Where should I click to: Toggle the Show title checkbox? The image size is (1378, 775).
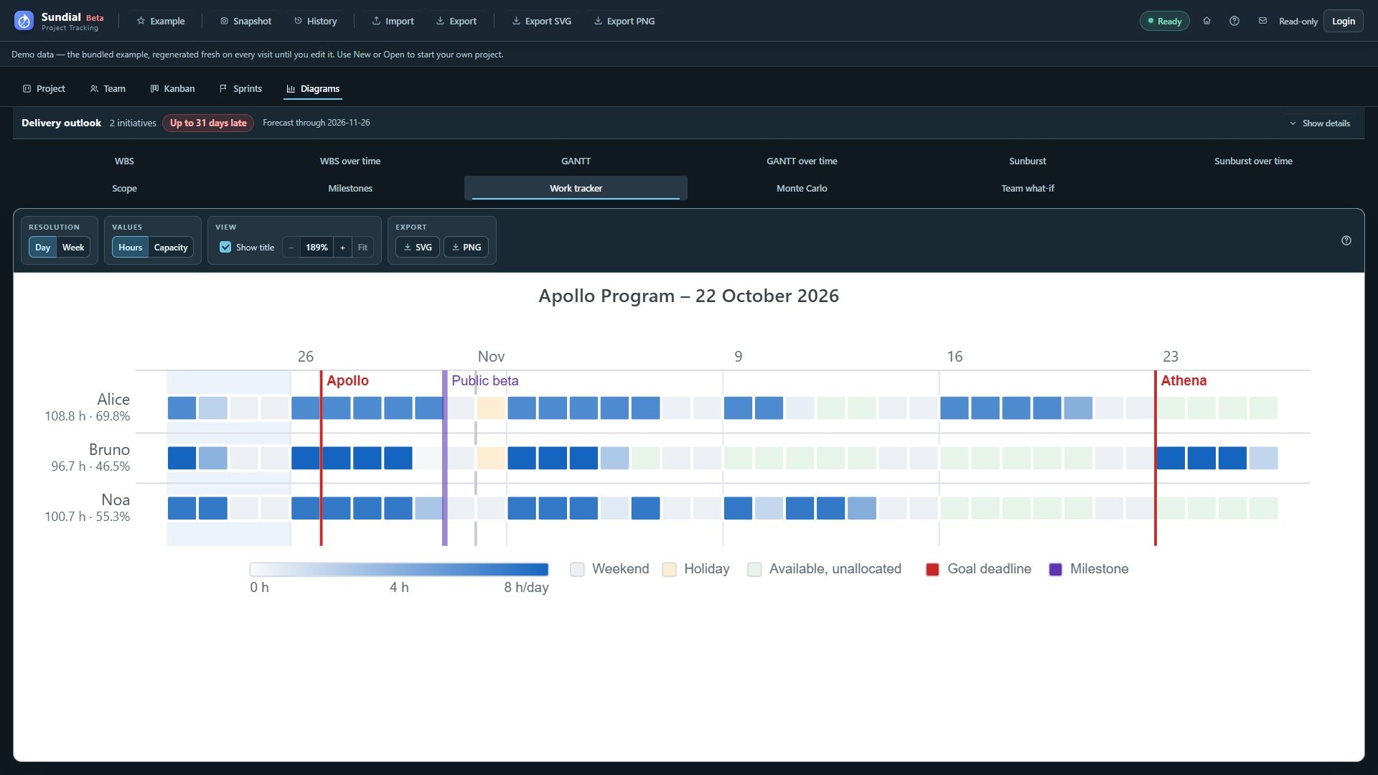225,247
